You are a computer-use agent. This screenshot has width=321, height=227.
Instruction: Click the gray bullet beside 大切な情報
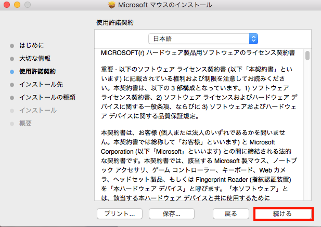coord(12,59)
